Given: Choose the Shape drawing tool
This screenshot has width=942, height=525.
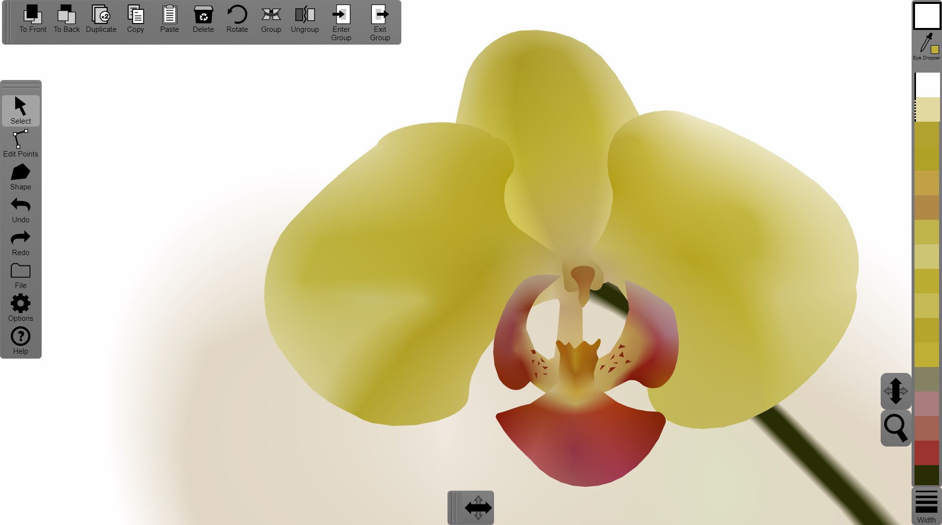Looking at the screenshot, I should coord(21,177).
